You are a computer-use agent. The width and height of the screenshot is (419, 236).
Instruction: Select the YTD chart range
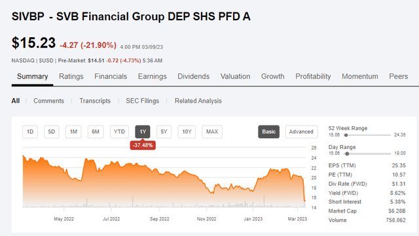[119, 131]
